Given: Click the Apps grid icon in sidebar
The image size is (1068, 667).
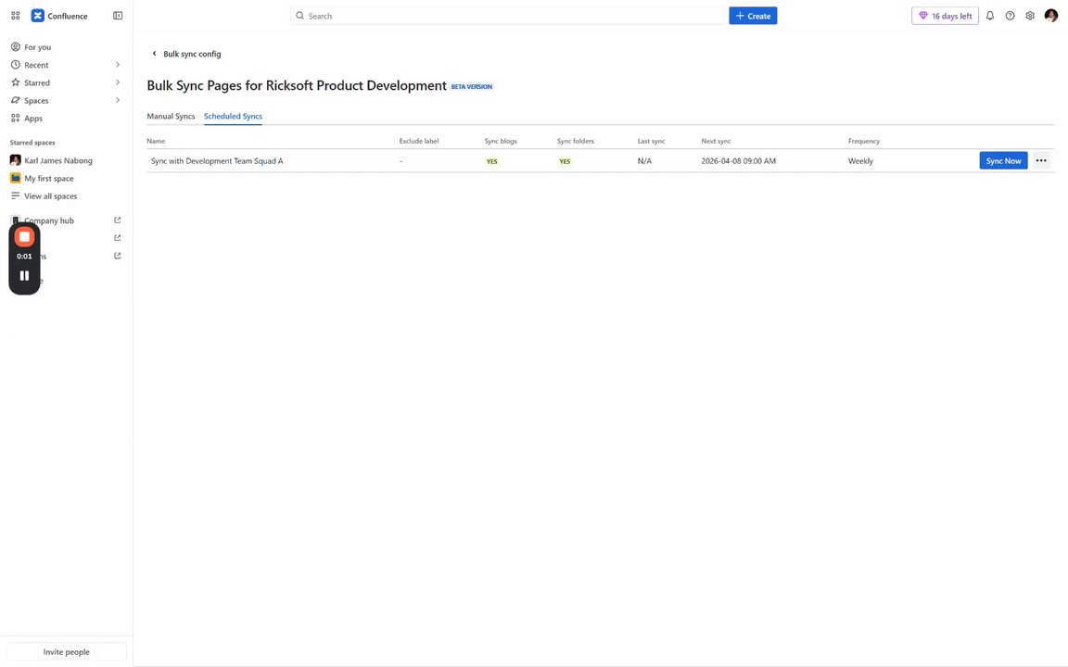Looking at the screenshot, I should (x=15, y=118).
